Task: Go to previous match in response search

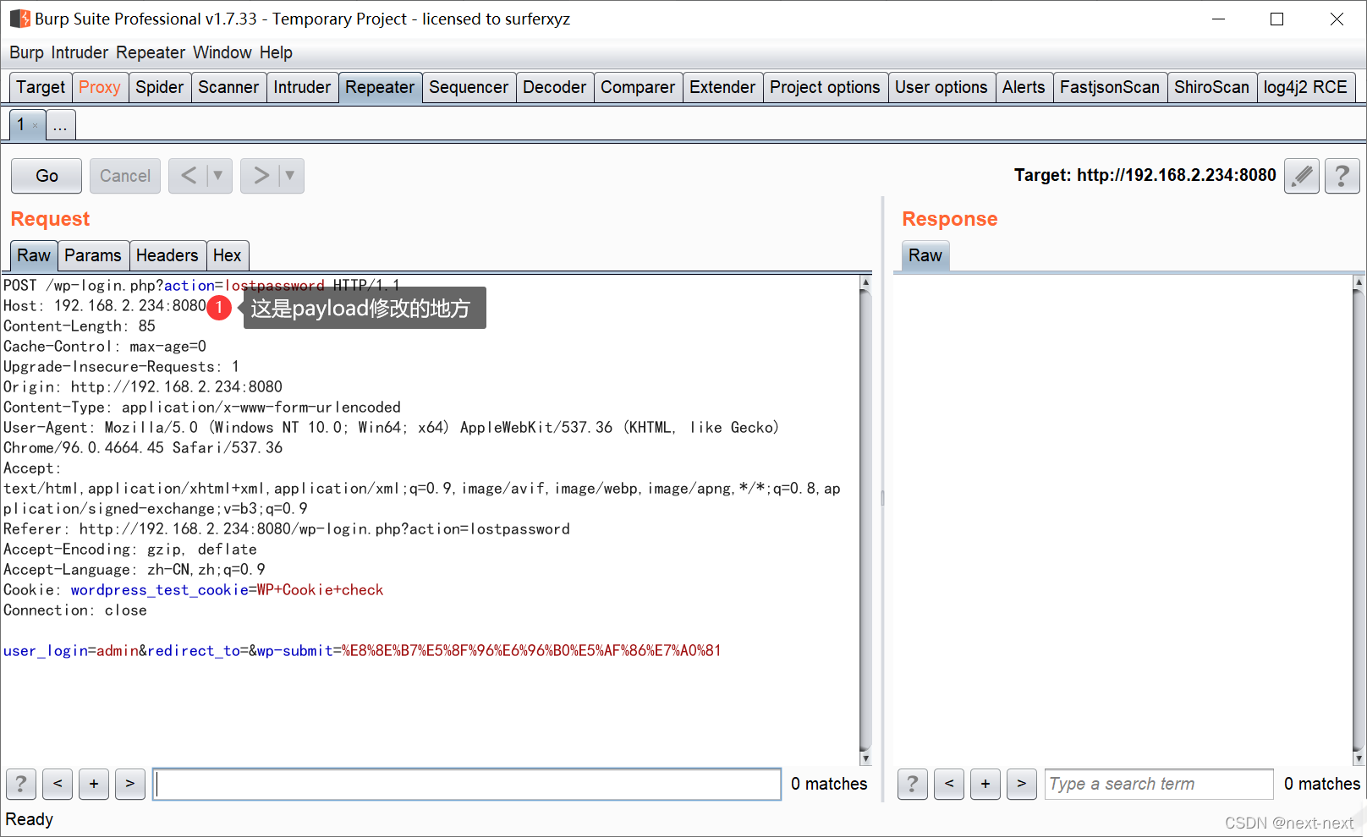Action: click(x=949, y=784)
